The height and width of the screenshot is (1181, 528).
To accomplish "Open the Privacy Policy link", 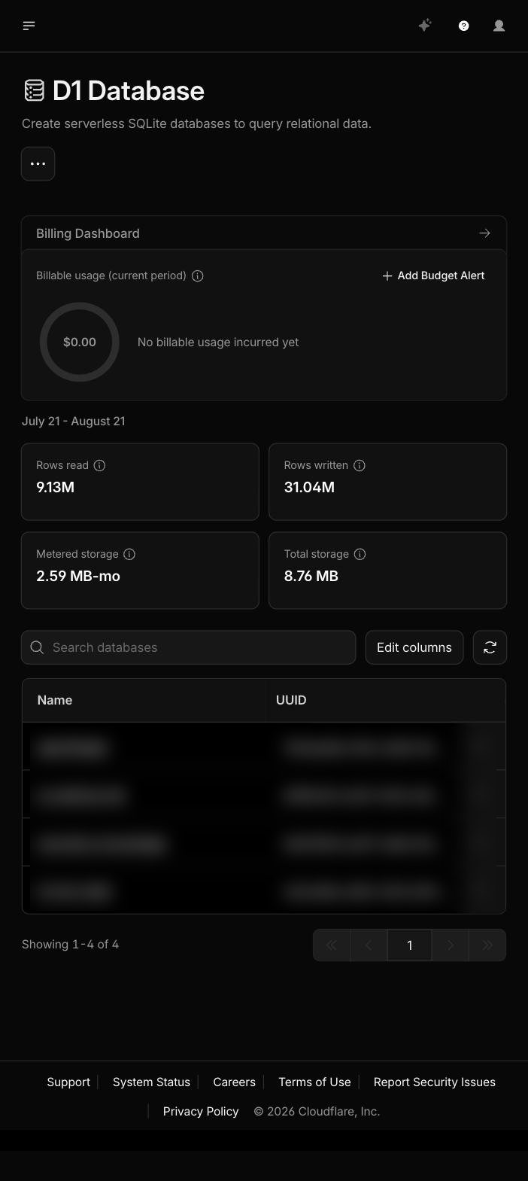I will pos(201,1111).
